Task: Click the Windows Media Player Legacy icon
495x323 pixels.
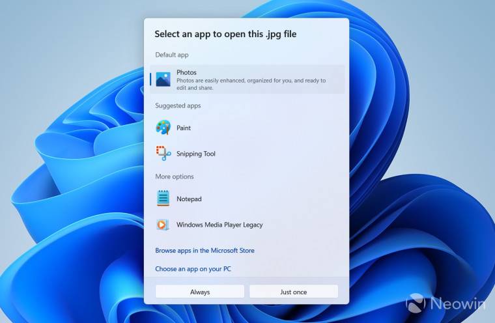Action: point(163,225)
